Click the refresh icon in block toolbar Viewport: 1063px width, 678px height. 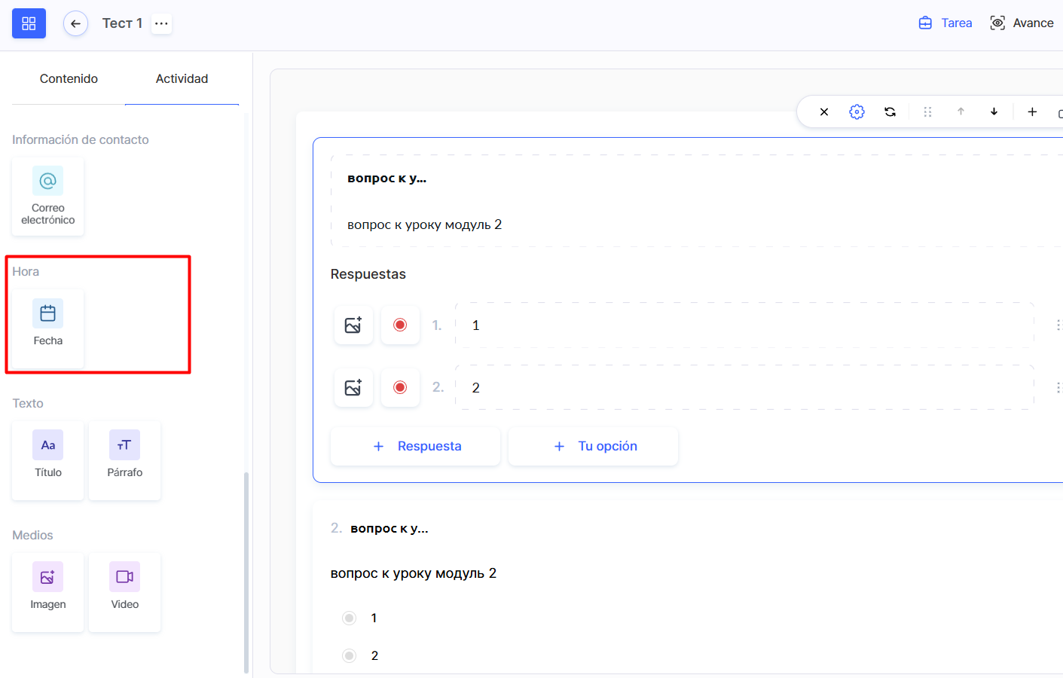890,111
